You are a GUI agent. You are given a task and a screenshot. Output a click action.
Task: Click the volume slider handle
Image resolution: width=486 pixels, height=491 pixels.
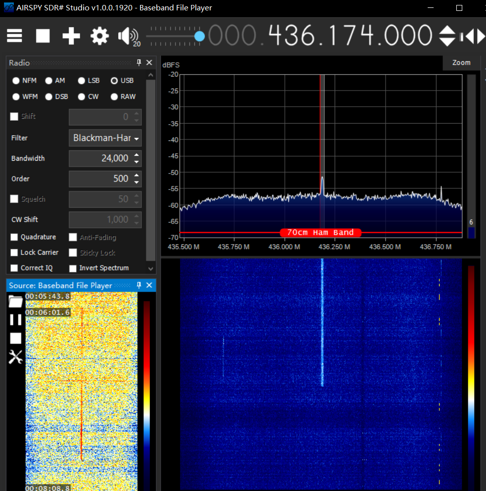[200, 36]
